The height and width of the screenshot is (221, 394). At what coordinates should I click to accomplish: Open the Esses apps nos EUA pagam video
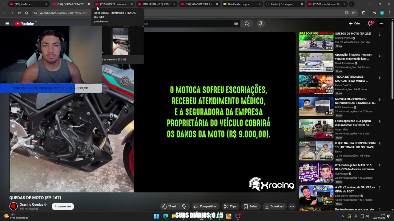click(x=316, y=129)
